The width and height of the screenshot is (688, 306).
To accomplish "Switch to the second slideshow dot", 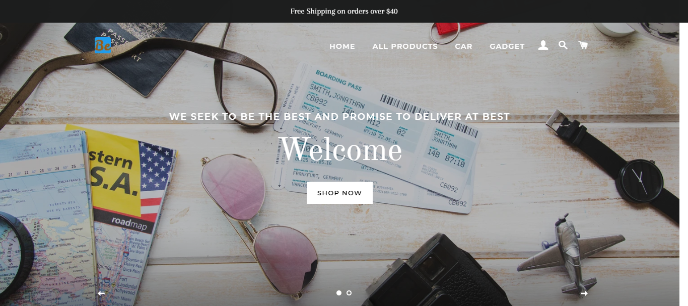I will click(x=349, y=293).
